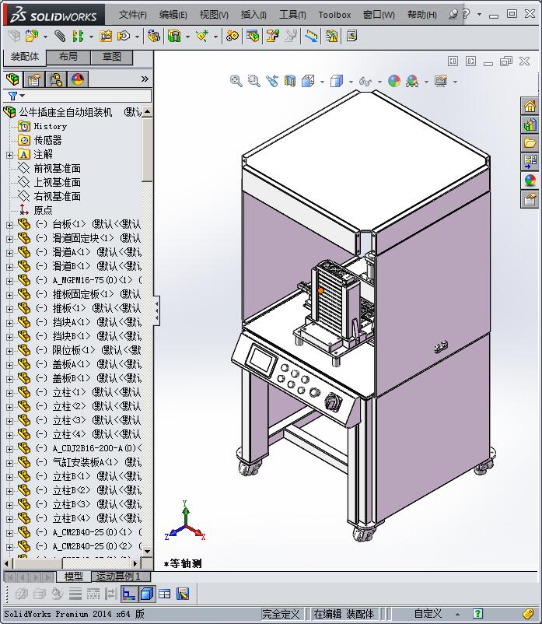Click the Assembly Features icon
Screen dimensions: 542x624
[174, 37]
